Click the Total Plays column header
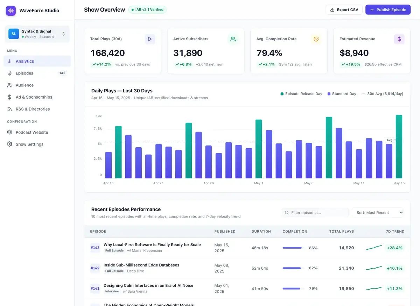The image size is (420, 306). 342,232
